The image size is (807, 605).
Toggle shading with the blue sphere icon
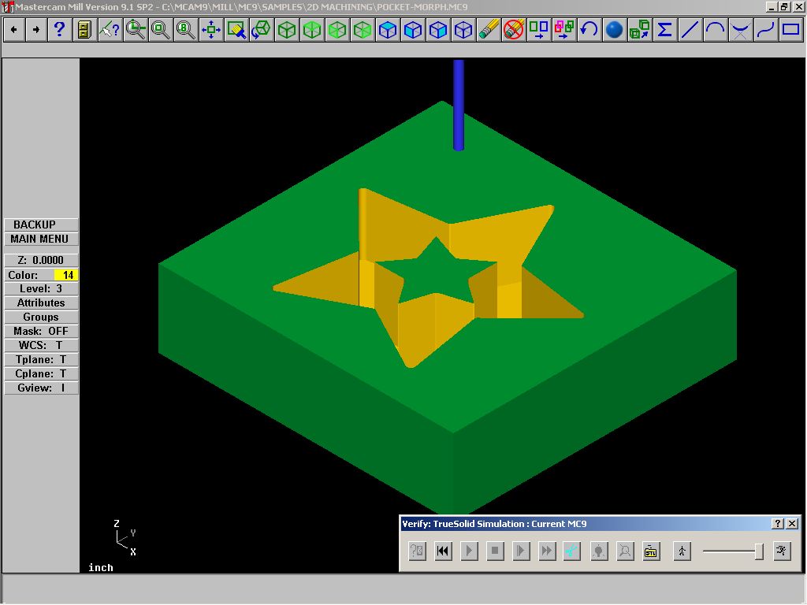tap(615, 30)
